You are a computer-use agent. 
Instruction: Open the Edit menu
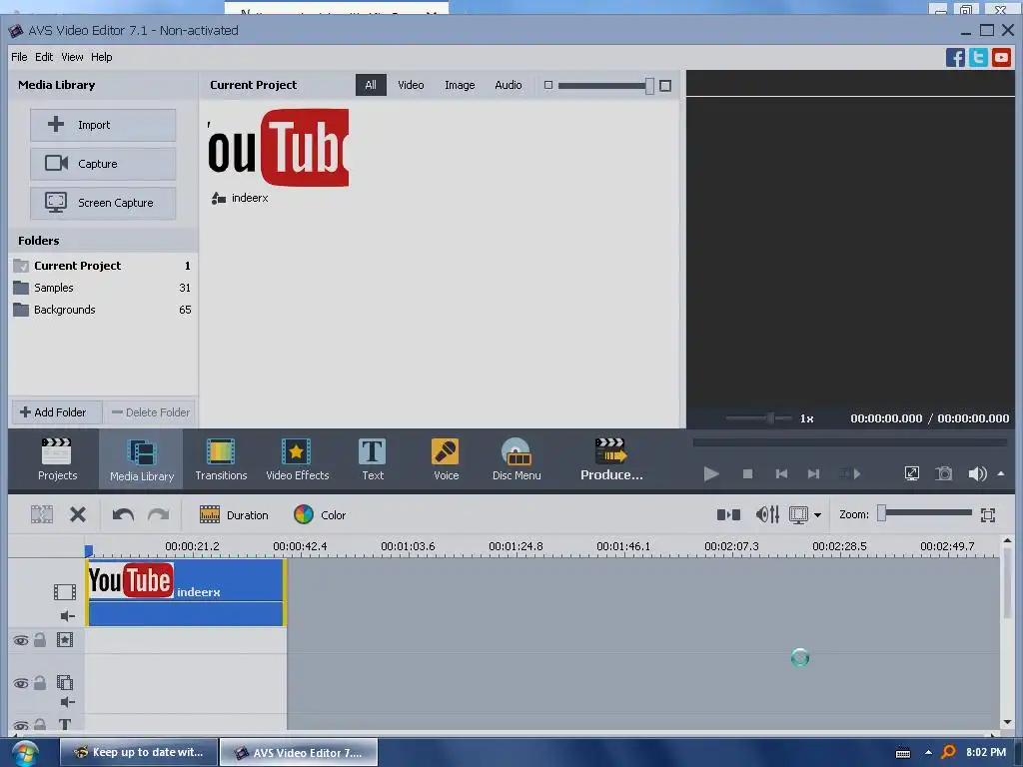44,57
